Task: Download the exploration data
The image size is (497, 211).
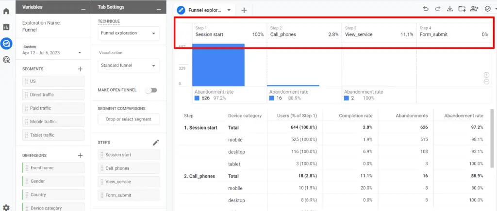Action: pos(449,9)
